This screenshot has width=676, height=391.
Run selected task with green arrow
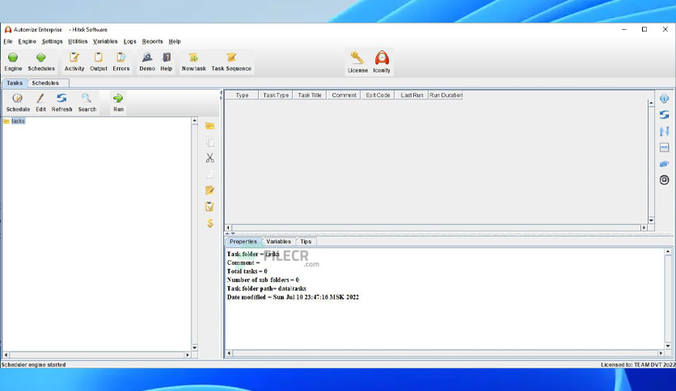click(x=118, y=99)
